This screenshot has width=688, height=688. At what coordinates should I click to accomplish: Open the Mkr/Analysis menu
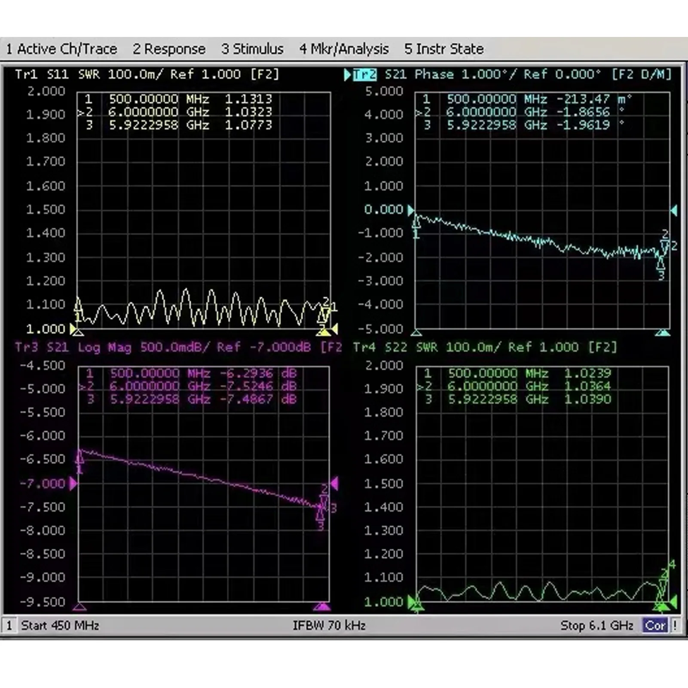coord(344,49)
